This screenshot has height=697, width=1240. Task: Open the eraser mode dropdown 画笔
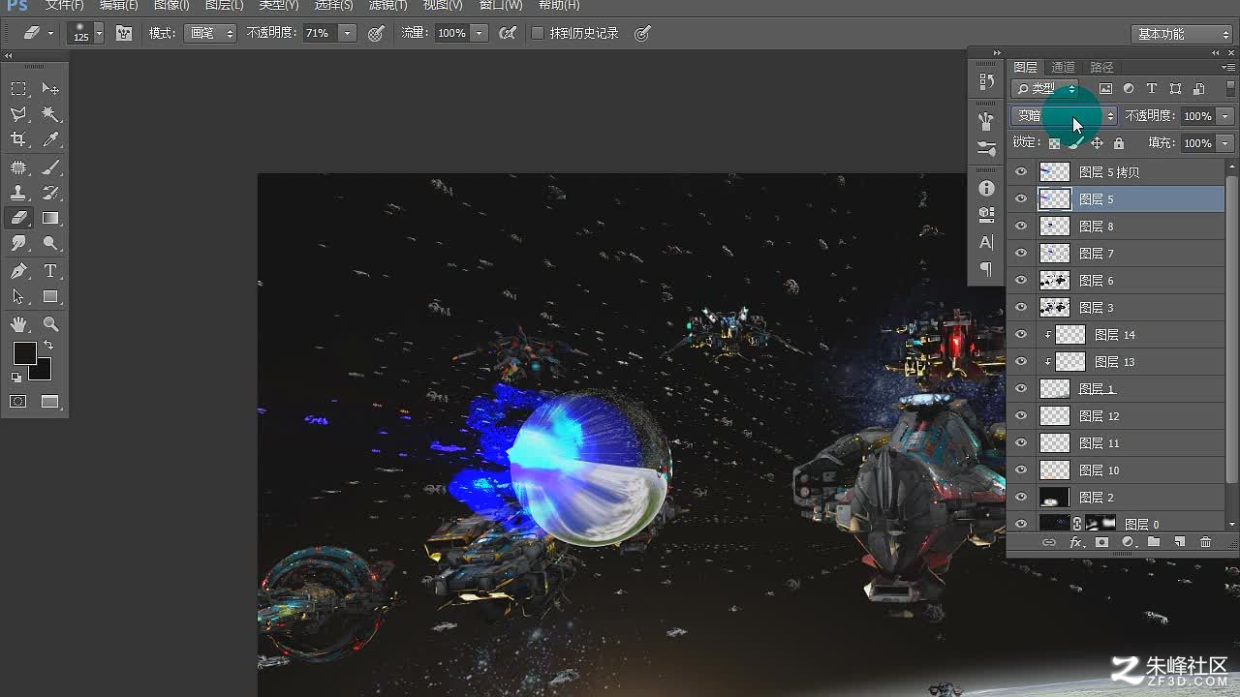[211, 33]
